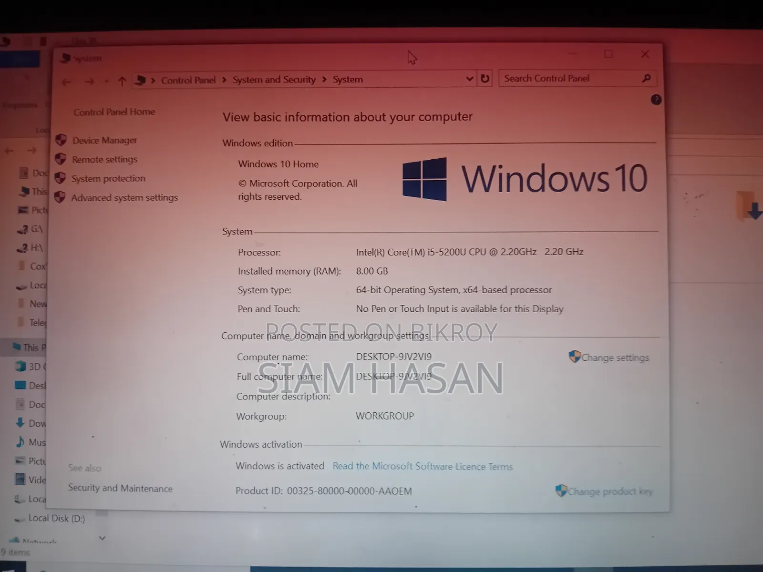The width and height of the screenshot is (763, 572).
Task: Click the shield icon beside Device Manager
Action: click(x=61, y=140)
